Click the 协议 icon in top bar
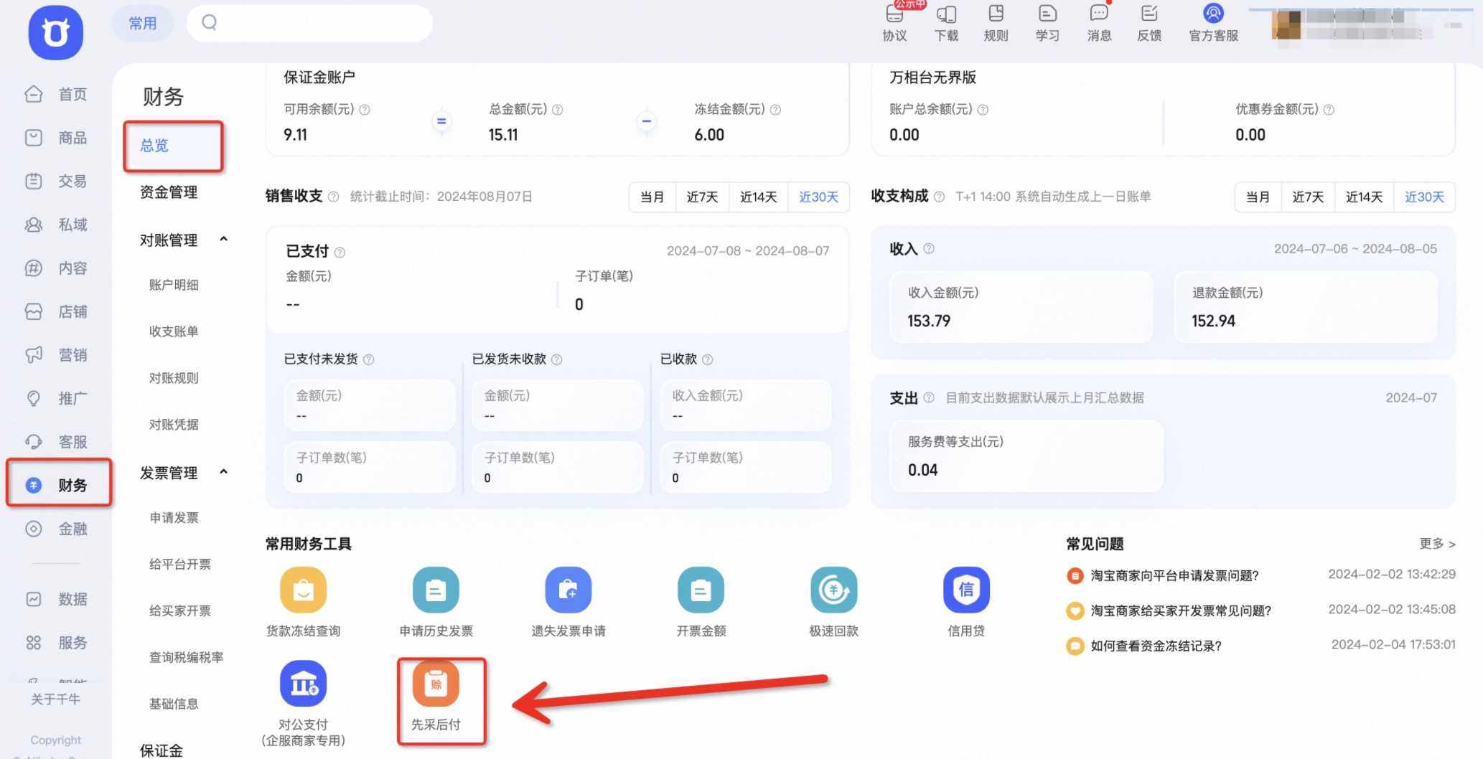This screenshot has height=759, width=1483. coord(894,14)
